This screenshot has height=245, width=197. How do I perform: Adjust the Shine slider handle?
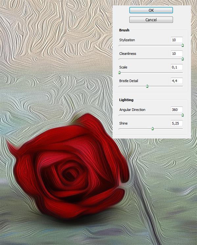click(x=153, y=129)
